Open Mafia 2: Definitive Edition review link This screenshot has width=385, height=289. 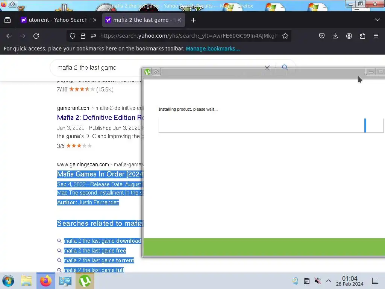100,118
